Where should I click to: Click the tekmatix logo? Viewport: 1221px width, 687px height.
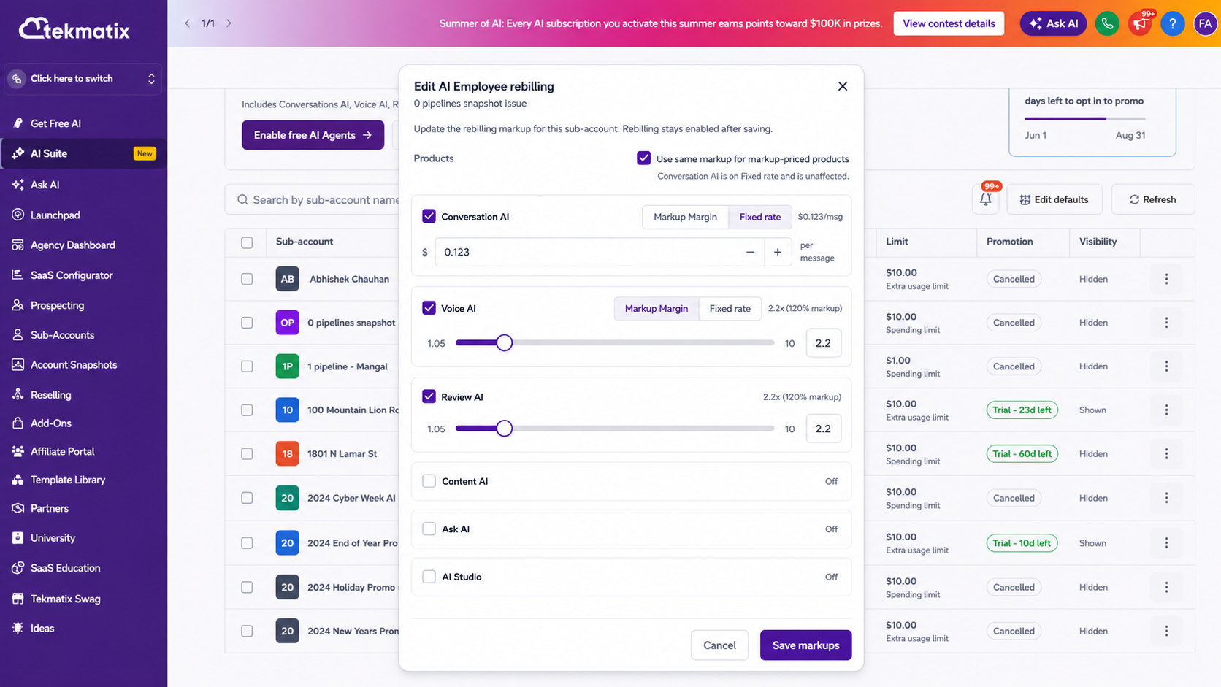coord(74,29)
